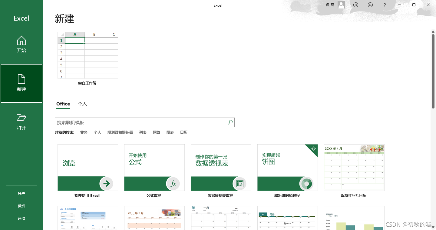The image size is (436, 230).
Task: Switch to the 个人 templates tab
Action: click(82, 104)
